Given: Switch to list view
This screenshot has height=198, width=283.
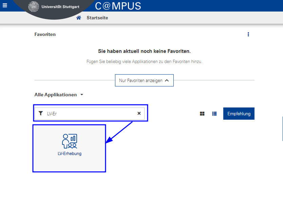Looking at the screenshot, I should point(214,114).
